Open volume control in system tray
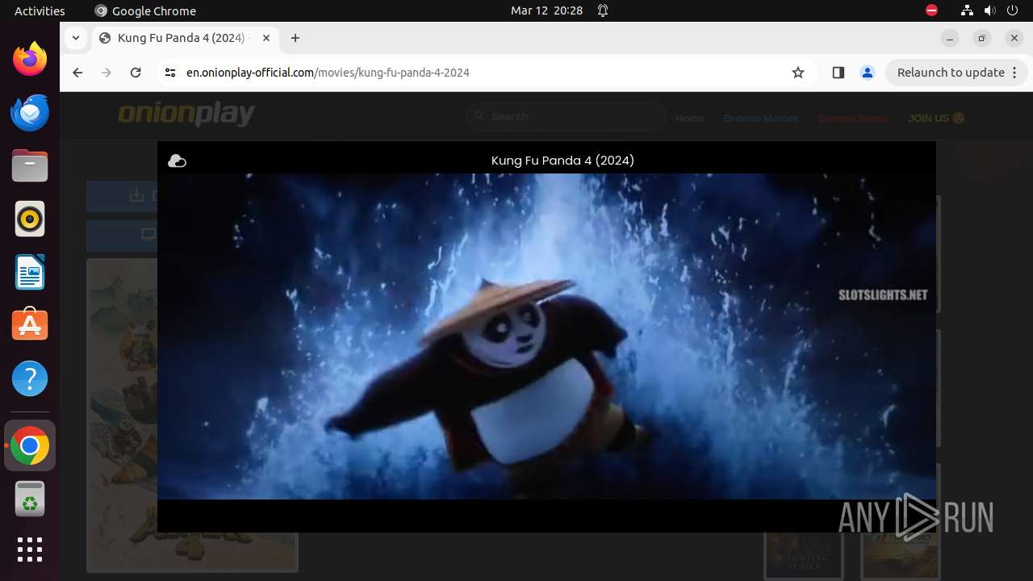1033x581 pixels. pyautogui.click(x=990, y=11)
